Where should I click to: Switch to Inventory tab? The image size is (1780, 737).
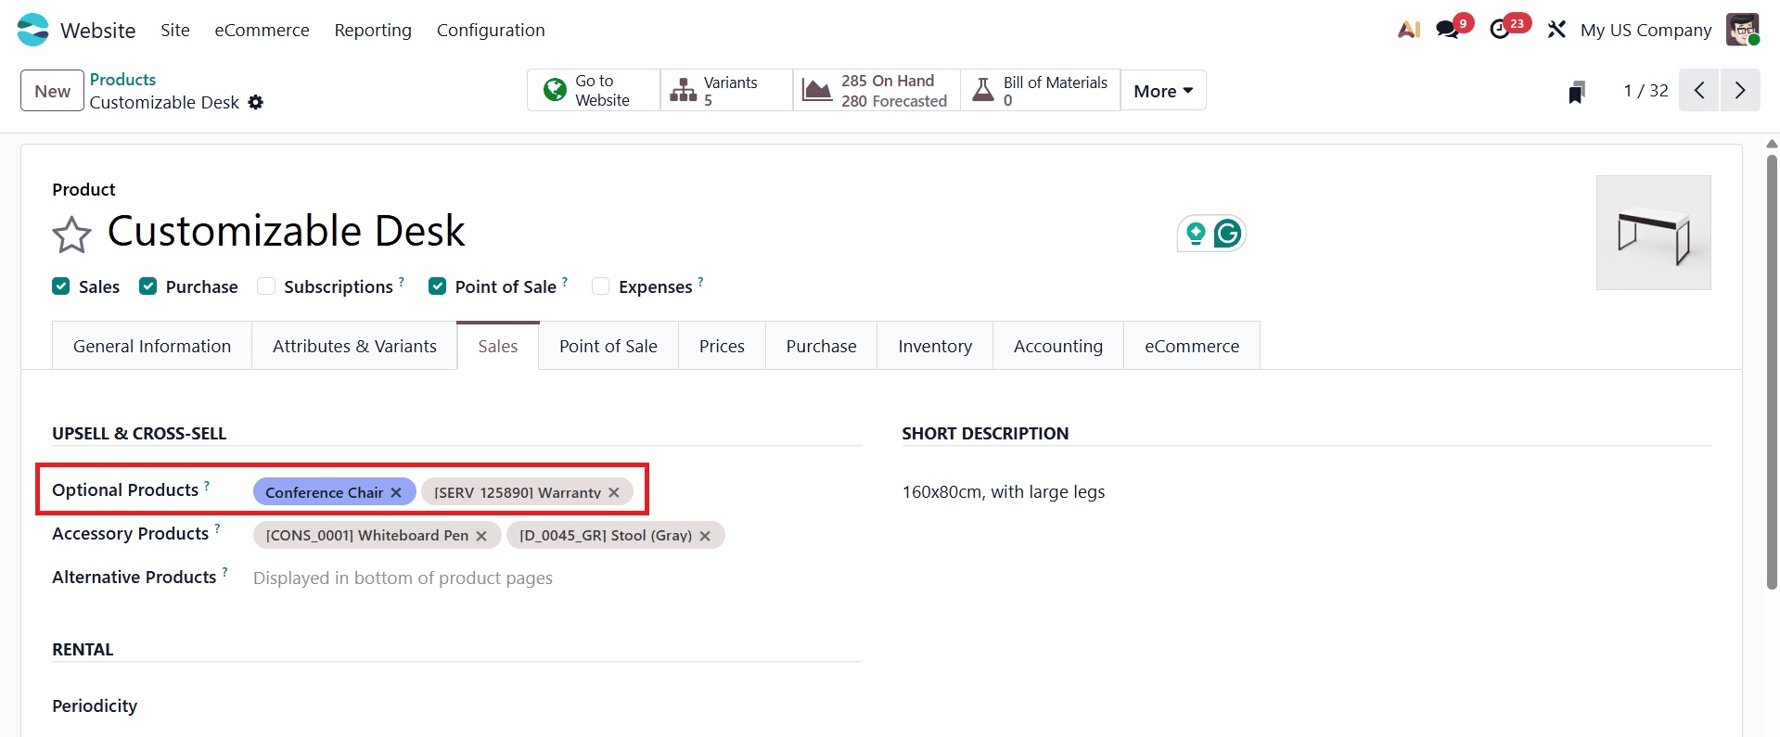pos(935,346)
